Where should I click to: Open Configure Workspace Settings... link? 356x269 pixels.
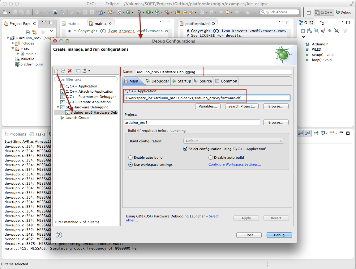(x=234, y=164)
